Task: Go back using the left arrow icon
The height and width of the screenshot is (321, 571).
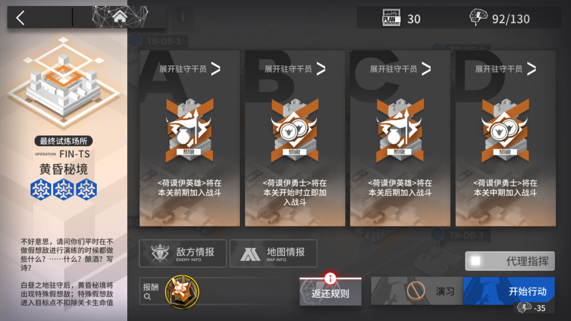Action: 21,17
